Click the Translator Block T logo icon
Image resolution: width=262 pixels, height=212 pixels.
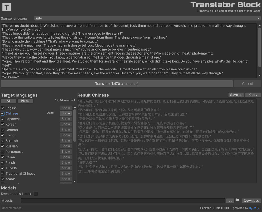point(7,7)
